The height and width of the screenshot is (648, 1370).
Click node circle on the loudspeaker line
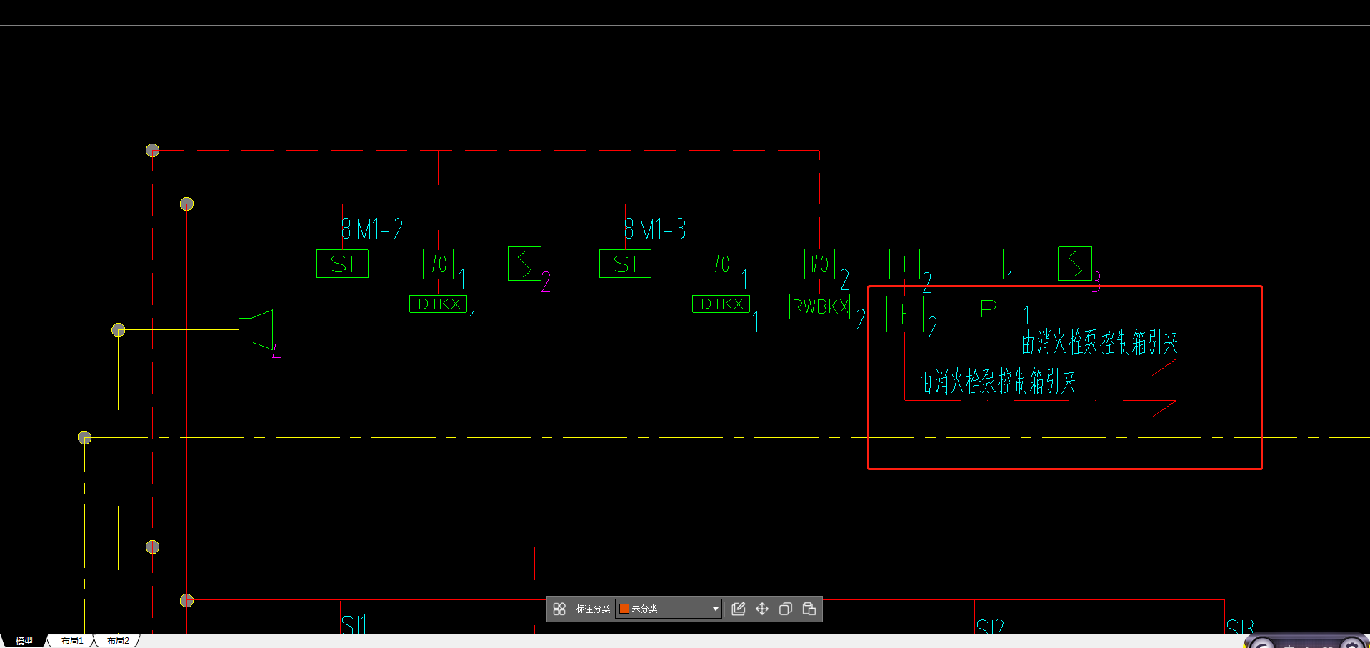119,329
